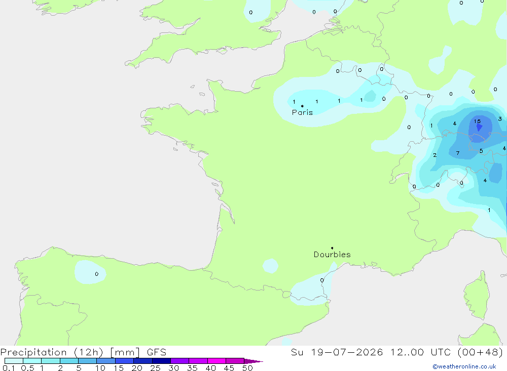The height and width of the screenshot is (371, 507).
Task: Select the 'Precipitation (12h) [mm] GFS' title text
Action: (x=84, y=352)
